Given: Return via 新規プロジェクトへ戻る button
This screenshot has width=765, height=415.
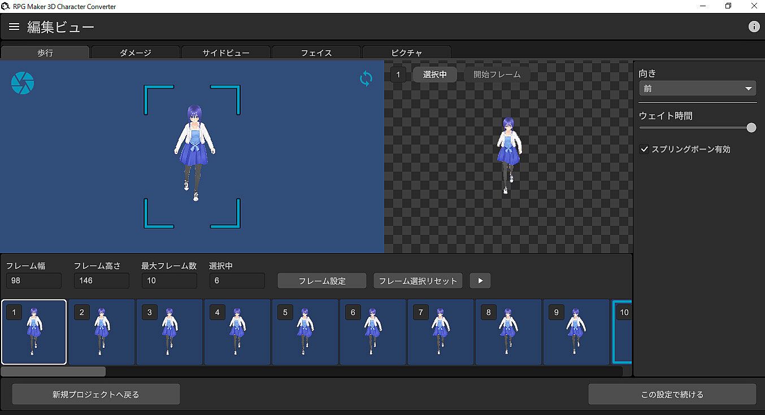Looking at the screenshot, I should pyautogui.click(x=95, y=394).
